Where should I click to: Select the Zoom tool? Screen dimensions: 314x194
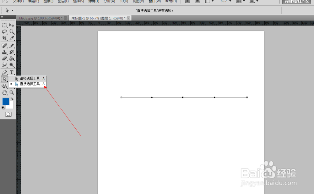pos(12,92)
